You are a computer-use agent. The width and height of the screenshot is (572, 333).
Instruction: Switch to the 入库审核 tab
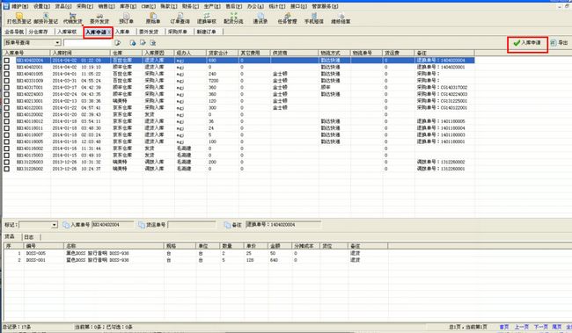coord(67,32)
